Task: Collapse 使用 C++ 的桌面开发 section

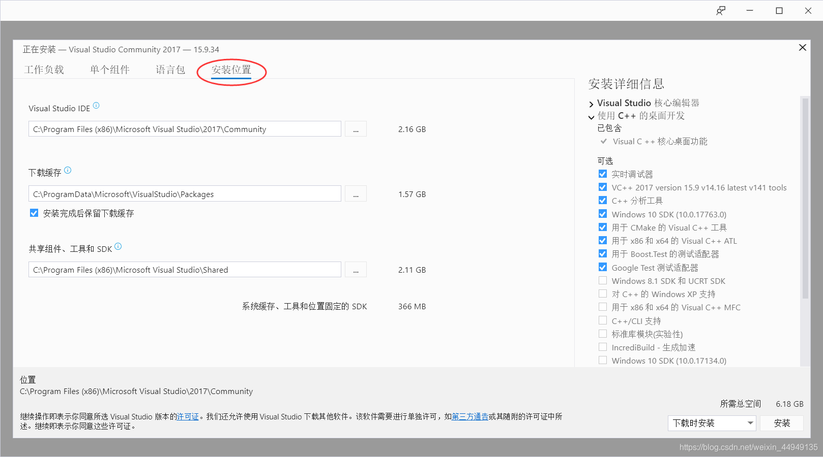Action: 591,117
